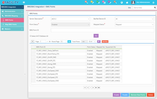The height and width of the screenshot is (99, 157).
Task: Click the 1F_WS1_HVAC1_OnOff_STS cell
Action: click(61, 61)
